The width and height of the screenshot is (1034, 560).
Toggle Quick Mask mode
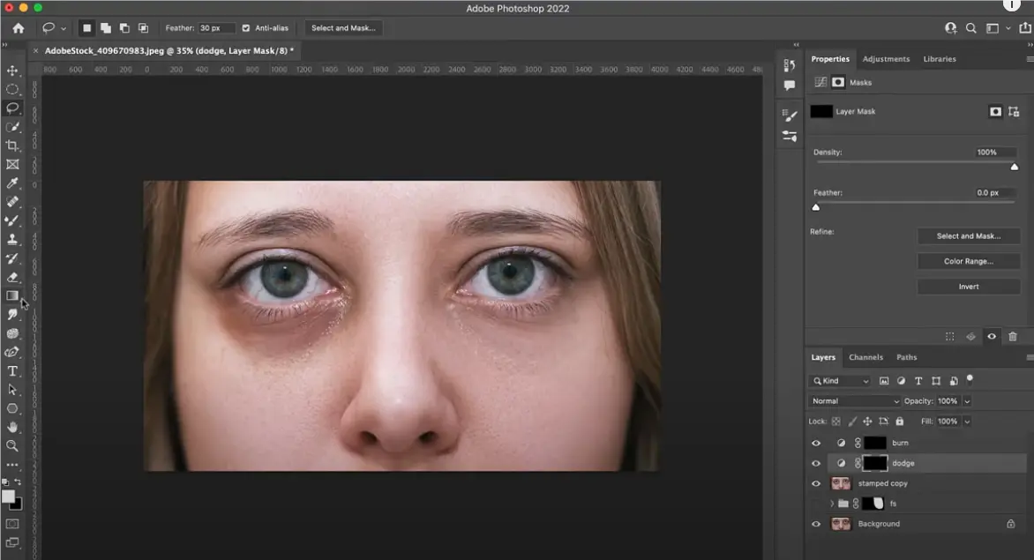point(12,524)
